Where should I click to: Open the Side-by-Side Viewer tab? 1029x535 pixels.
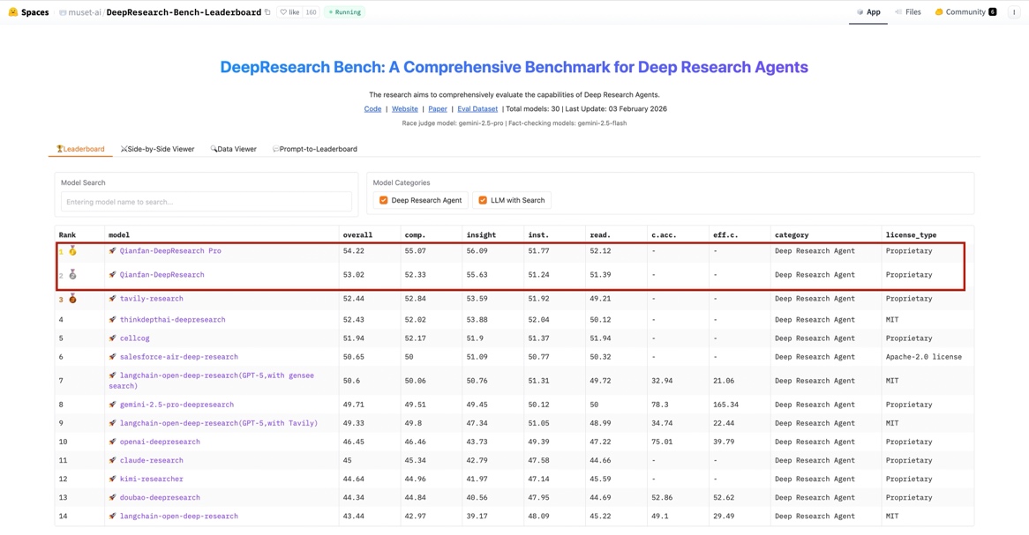coord(157,149)
